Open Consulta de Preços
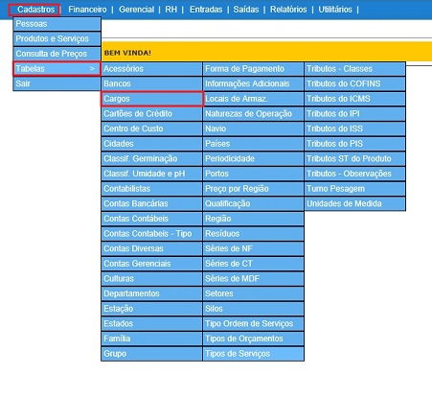432x398 pixels. [57, 54]
